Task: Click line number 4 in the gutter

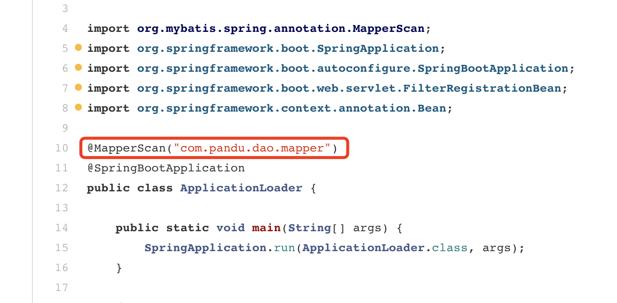Action: click(x=65, y=28)
